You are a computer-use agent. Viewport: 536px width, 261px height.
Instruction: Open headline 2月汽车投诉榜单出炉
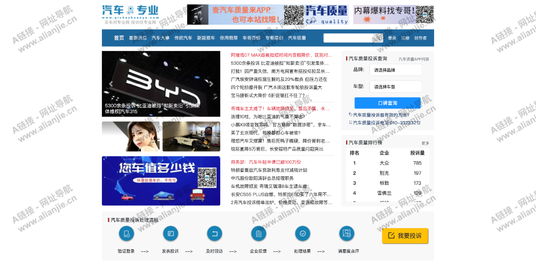point(281,203)
